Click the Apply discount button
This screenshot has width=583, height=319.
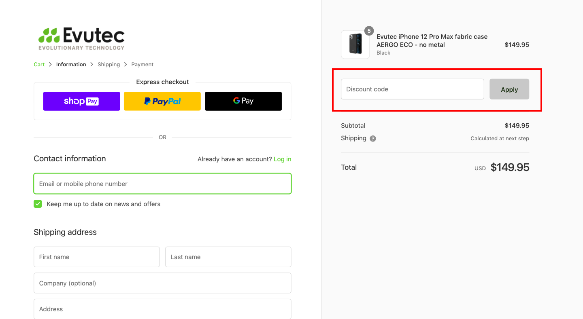(509, 89)
